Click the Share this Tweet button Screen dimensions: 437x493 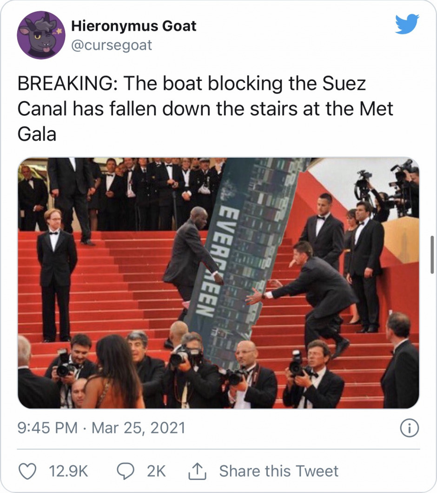(278, 471)
